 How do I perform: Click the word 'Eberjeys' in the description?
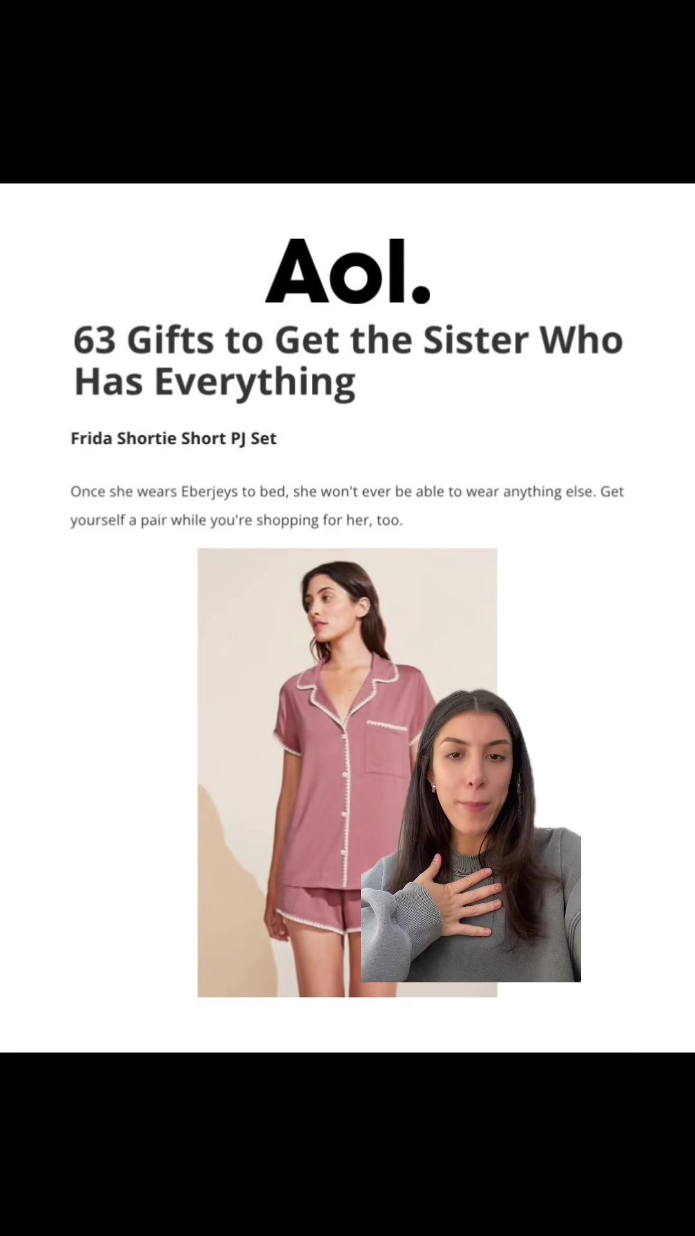point(209,492)
